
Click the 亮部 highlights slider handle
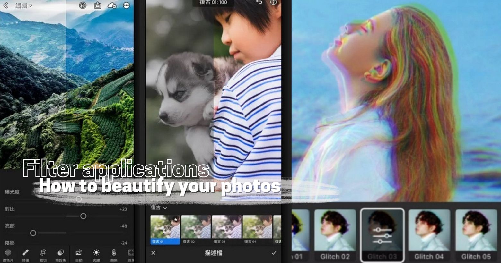(33, 233)
